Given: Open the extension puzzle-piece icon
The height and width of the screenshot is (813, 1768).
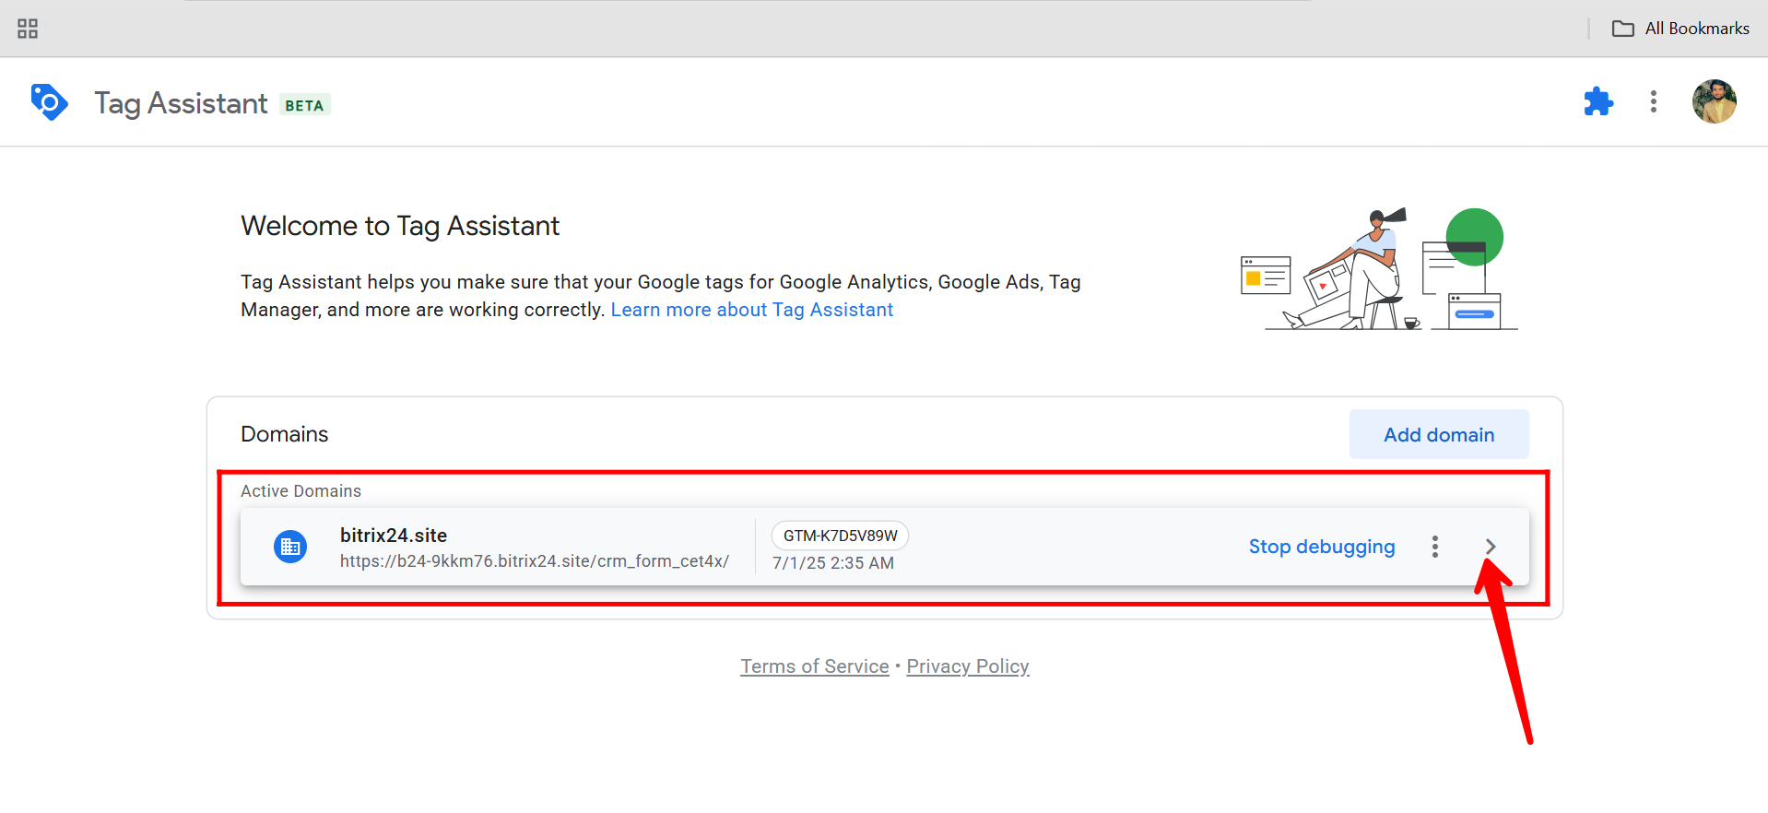Looking at the screenshot, I should click(x=1598, y=101).
